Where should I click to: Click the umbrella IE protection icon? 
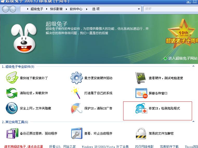76,108
